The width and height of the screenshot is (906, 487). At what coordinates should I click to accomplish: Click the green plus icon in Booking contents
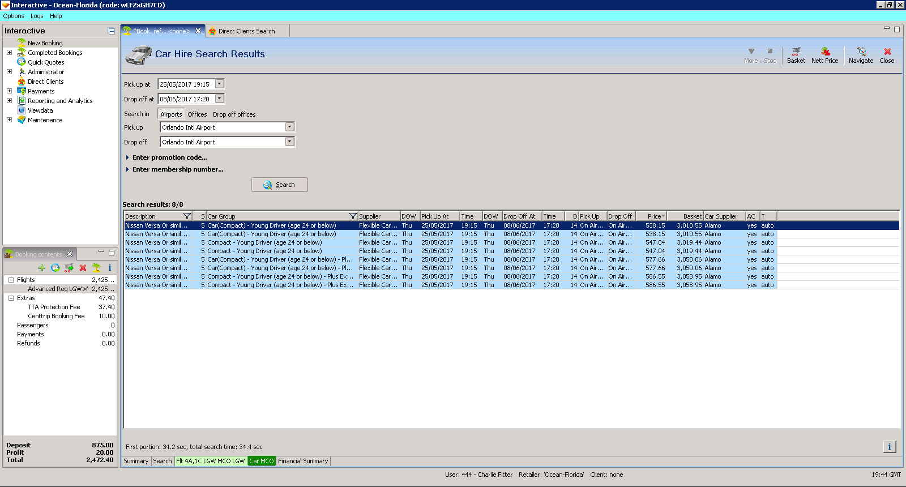point(42,268)
